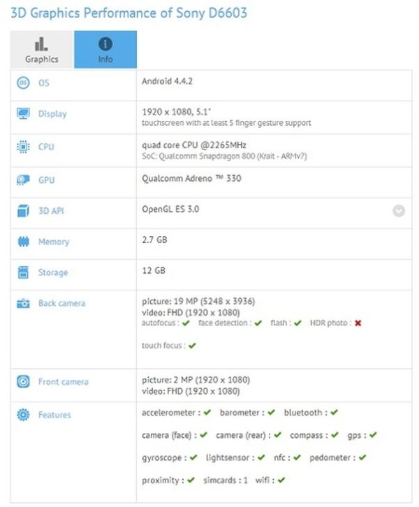Click the Features gear icon

22,415
